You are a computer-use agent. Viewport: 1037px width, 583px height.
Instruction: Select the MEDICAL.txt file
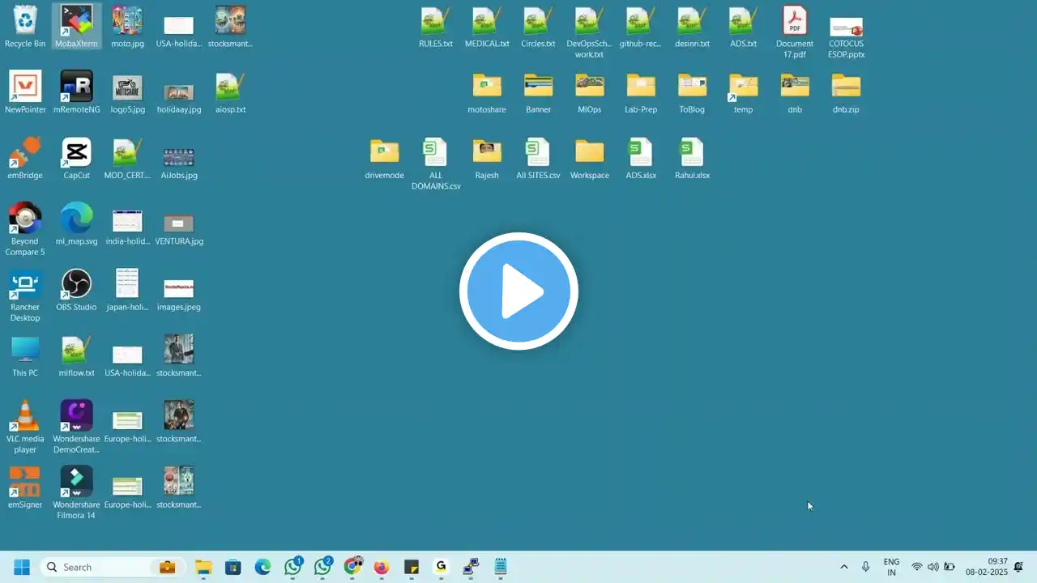(x=487, y=27)
